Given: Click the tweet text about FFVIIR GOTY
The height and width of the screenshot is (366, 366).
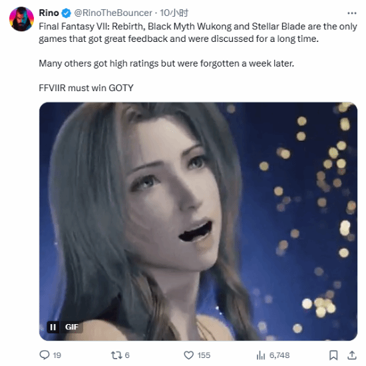Looking at the screenshot, I should 86,88.
